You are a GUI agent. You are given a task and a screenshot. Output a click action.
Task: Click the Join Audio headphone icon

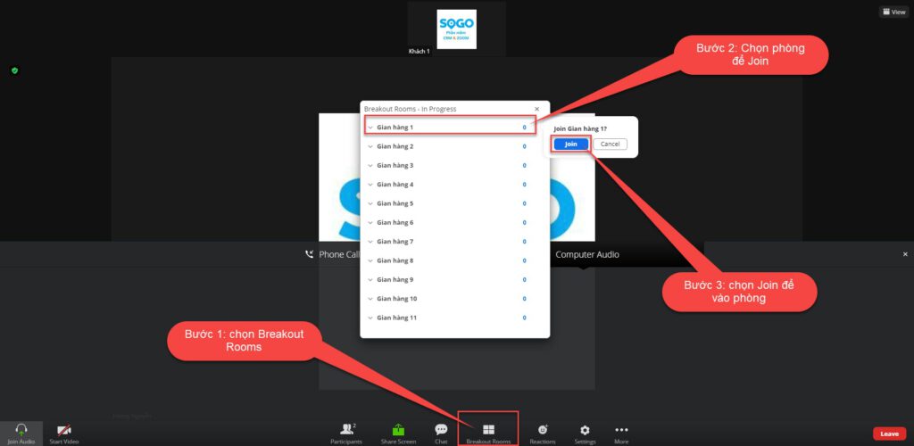[20, 429]
